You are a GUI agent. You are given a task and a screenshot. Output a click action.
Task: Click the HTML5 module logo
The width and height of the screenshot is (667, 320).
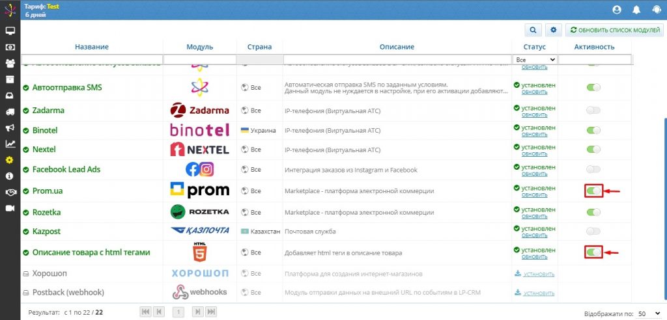pos(199,252)
